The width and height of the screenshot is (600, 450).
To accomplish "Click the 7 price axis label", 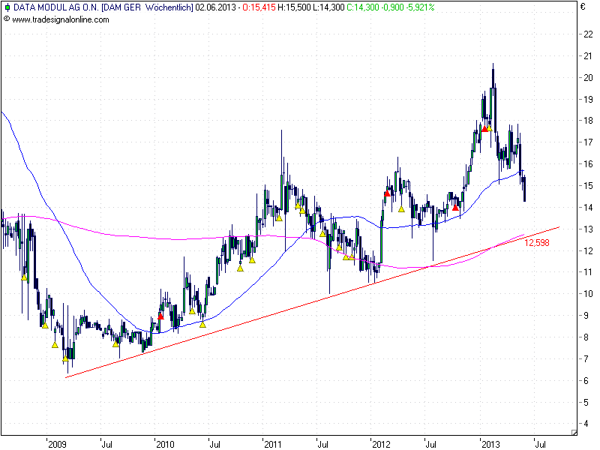I will (586, 359).
